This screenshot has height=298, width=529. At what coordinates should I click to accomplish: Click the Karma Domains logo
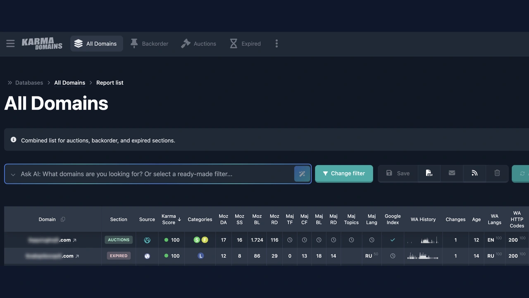point(42,43)
